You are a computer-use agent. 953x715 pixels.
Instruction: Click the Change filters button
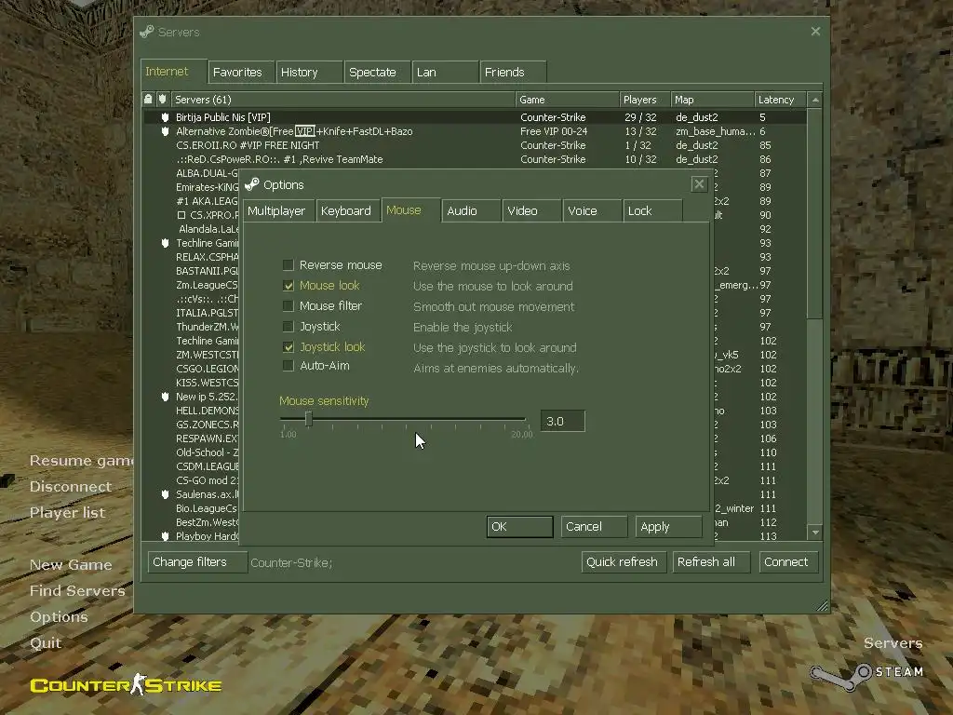click(197, 561)
